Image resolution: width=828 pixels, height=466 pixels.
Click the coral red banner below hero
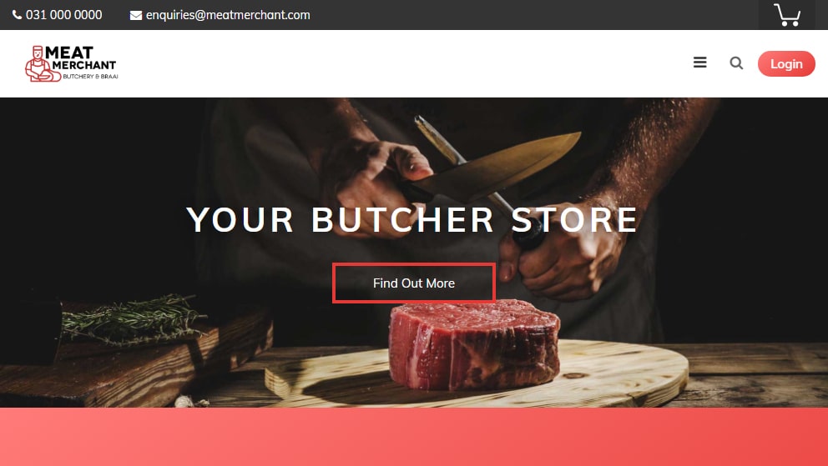click(414, 437)
